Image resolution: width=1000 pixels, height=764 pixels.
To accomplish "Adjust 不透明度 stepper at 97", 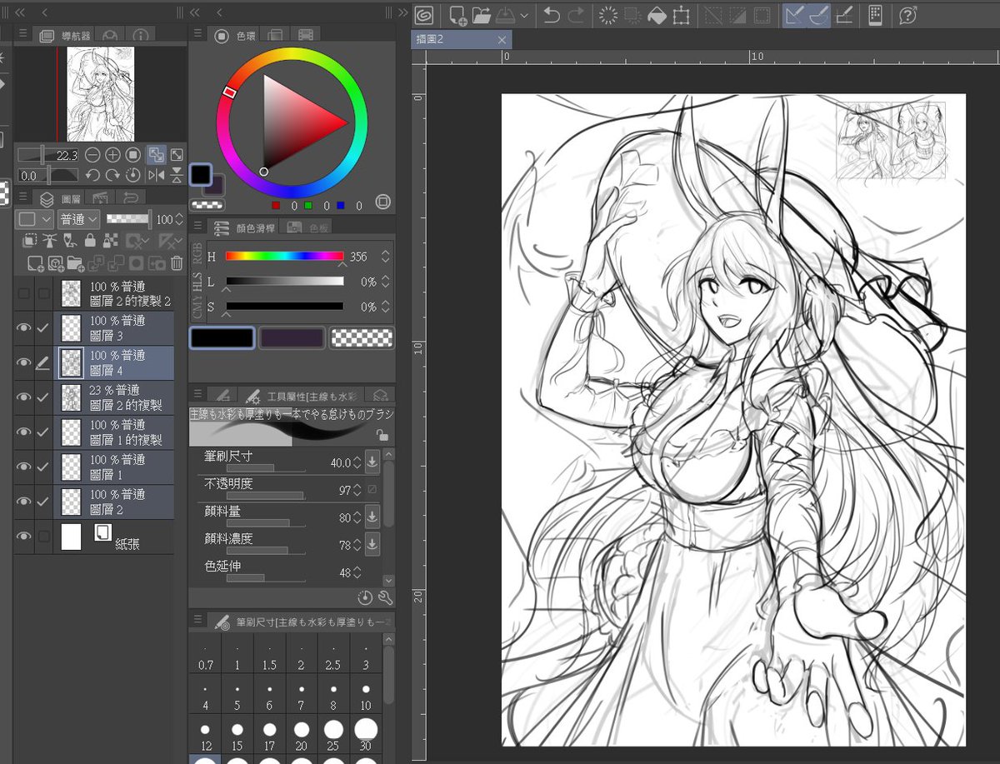I will click(357, 490).
